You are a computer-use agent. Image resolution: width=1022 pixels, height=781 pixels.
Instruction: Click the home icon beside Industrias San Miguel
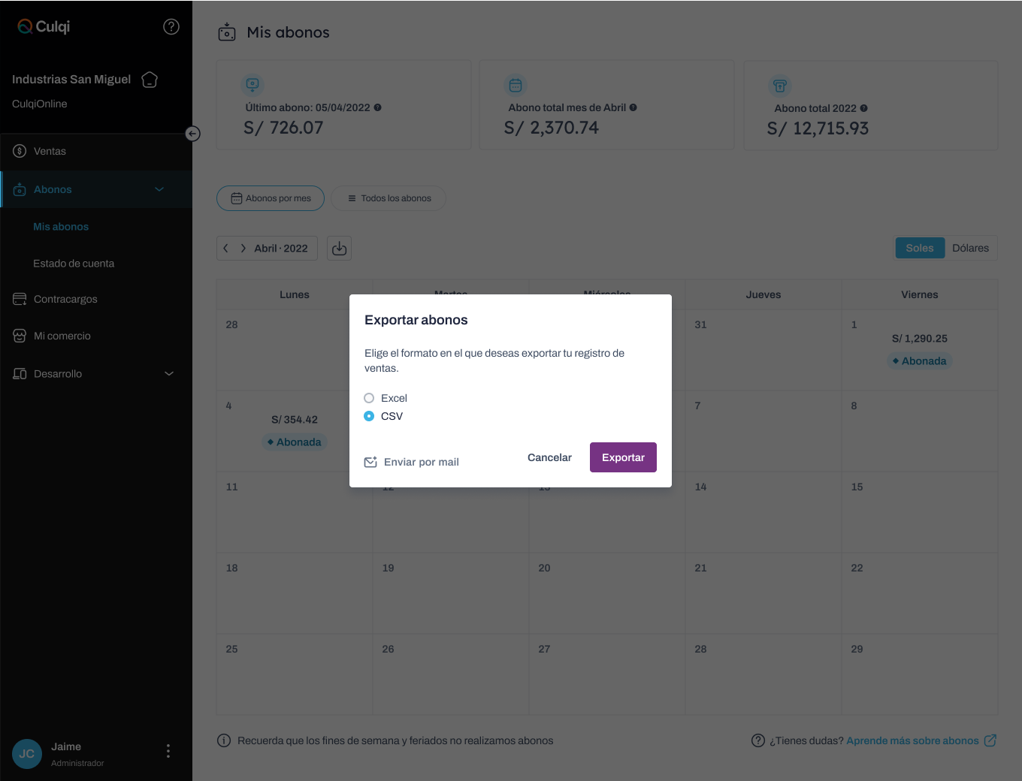pos(150,80)
